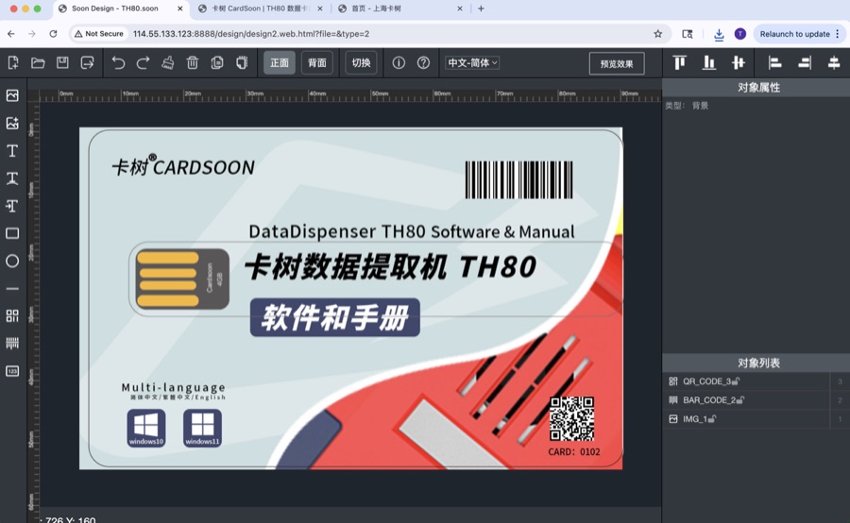This screenshot has height=523, width=850.
Task: Switch to the 卡树 CardSoon TH80 browser tab
Action: click(x=259, y=8)
